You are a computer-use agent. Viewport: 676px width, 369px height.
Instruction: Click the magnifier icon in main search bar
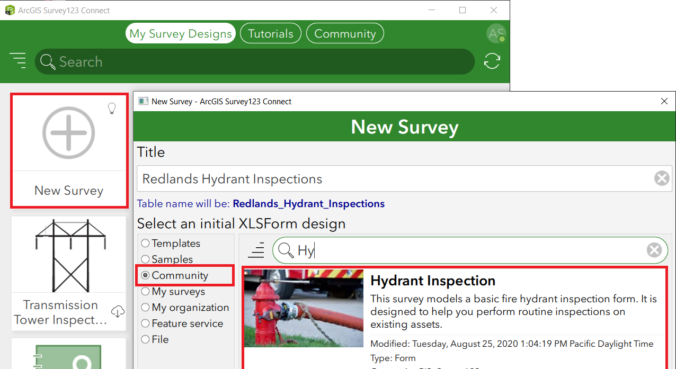pos(48,62)
